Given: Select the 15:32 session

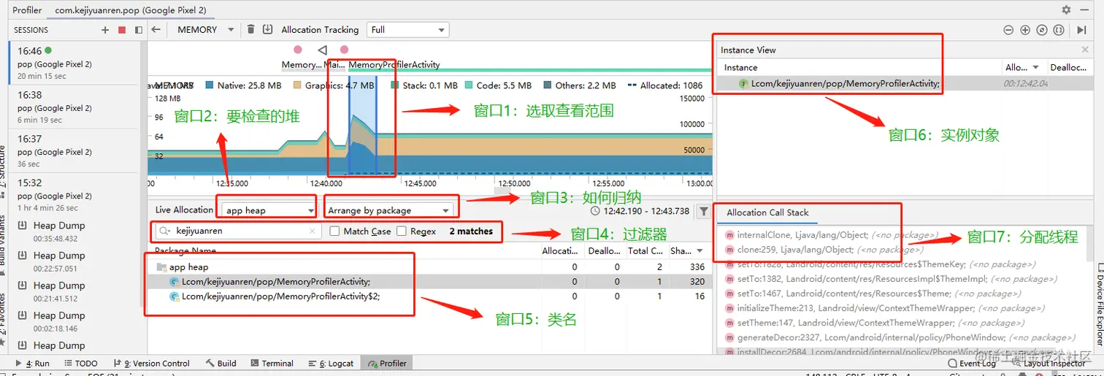Looking at the screenshot, I should click(73, 195).
